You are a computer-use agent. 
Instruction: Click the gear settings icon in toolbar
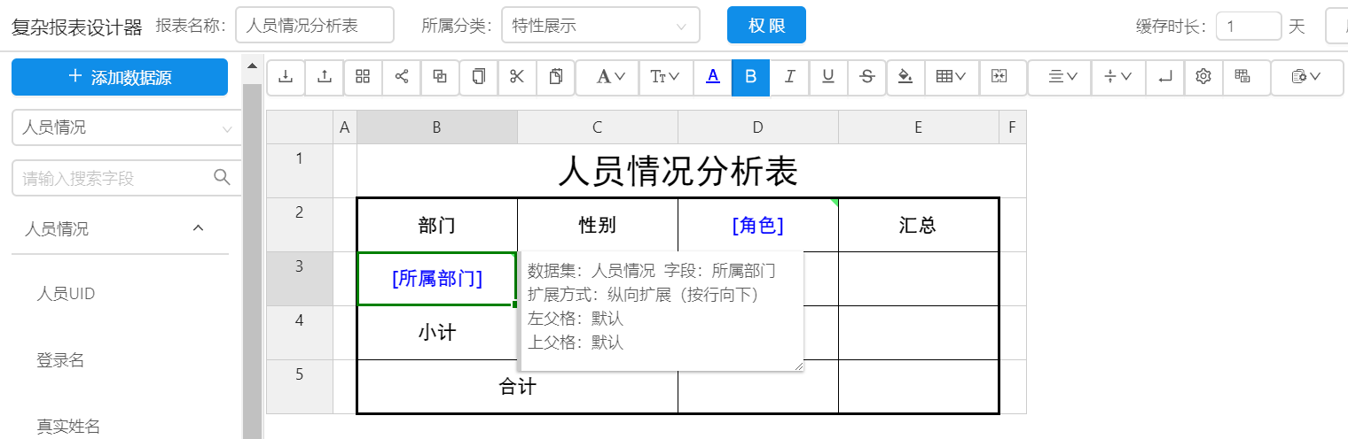pyautogui.click(x=1203, y=77)
